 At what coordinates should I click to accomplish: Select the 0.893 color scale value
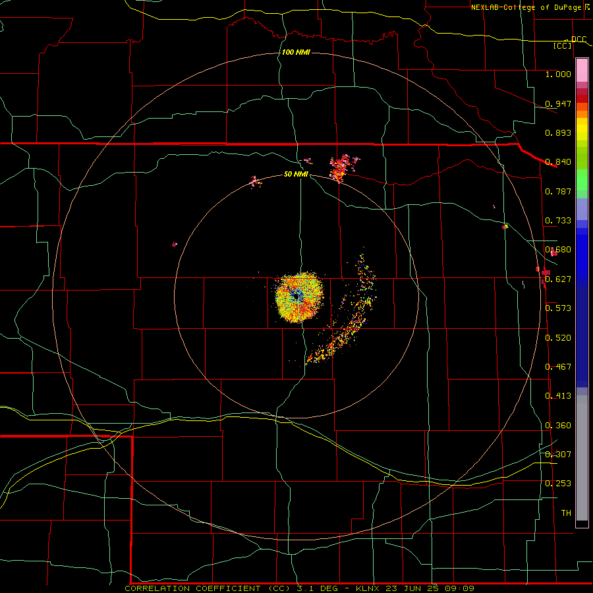coord(558,132)
